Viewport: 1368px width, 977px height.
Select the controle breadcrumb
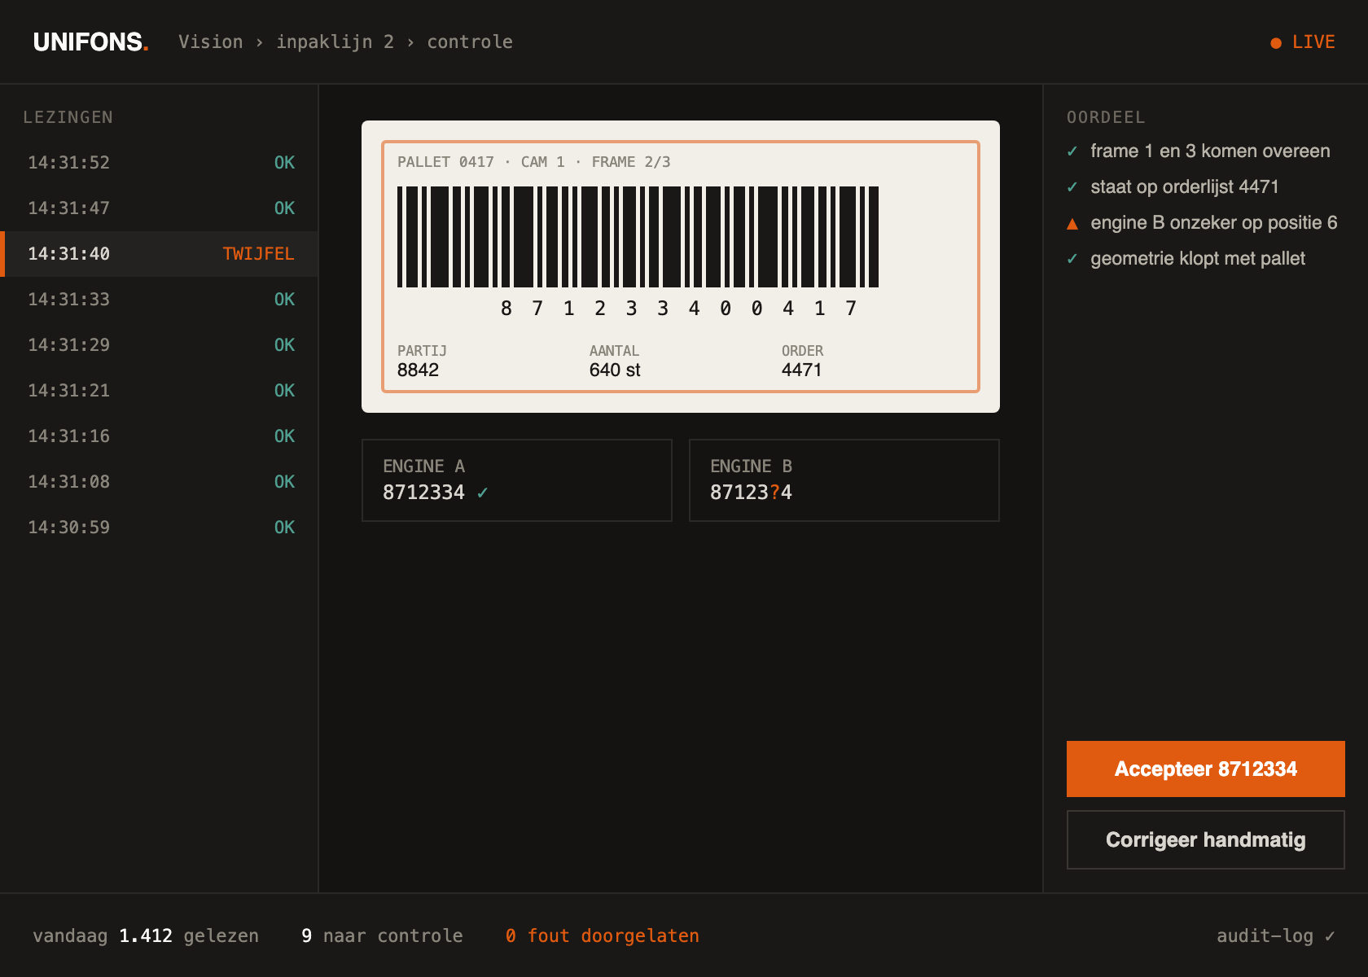[470, 42]
